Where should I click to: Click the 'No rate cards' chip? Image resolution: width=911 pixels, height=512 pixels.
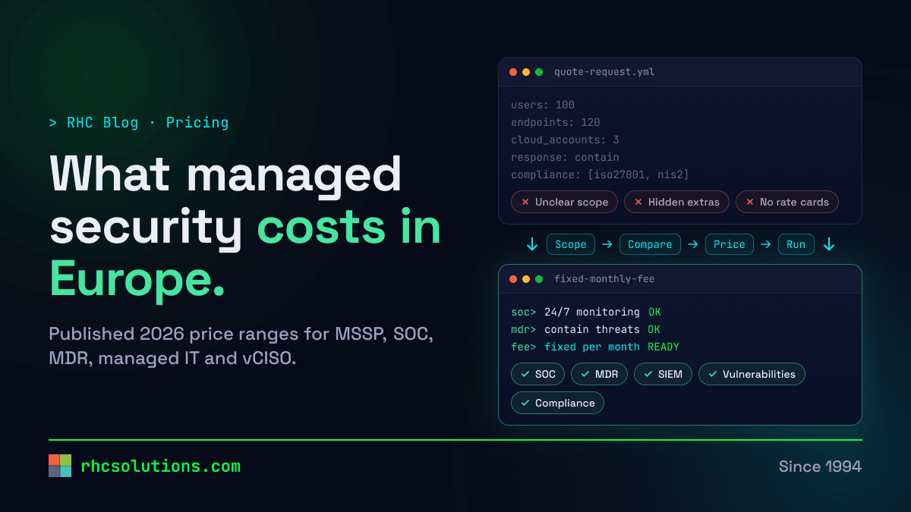[x=787, y=202]
